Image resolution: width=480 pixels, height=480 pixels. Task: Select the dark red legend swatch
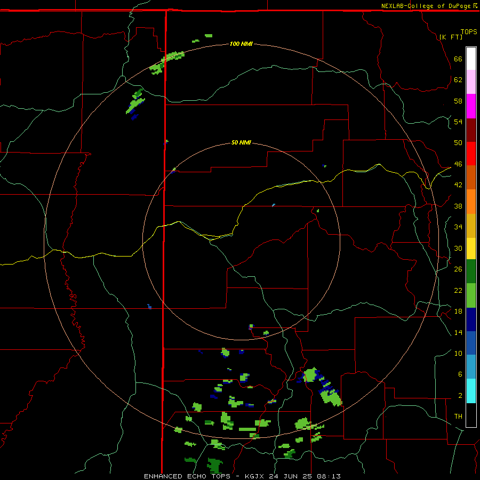[x=471, y=131]
